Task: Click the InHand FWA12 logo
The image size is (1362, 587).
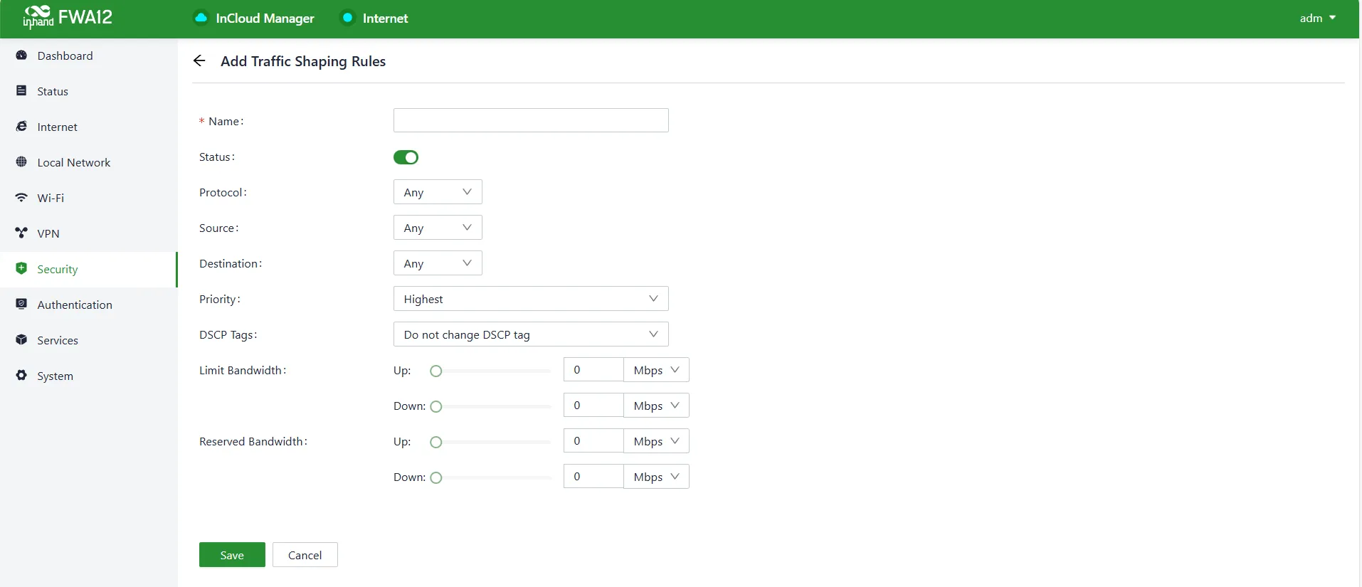Action: [x=68, y=17]
